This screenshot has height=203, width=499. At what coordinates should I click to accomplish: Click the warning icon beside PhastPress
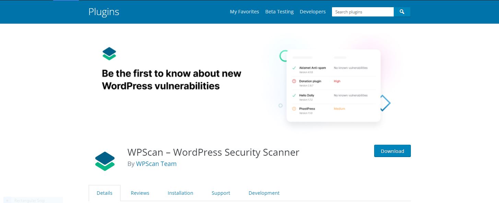click(x=294, y=109)
